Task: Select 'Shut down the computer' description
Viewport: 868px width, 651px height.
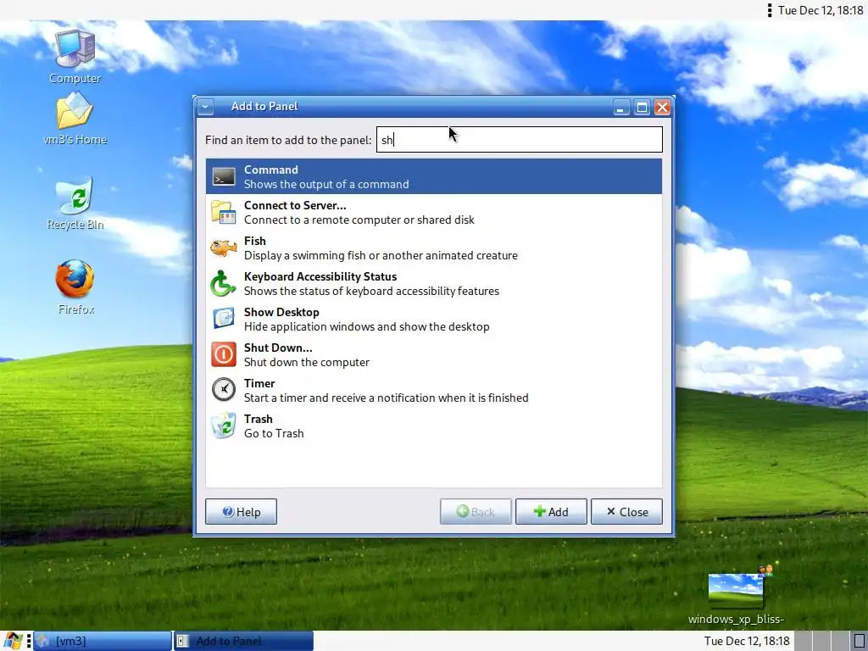Action: click(307, 362)
